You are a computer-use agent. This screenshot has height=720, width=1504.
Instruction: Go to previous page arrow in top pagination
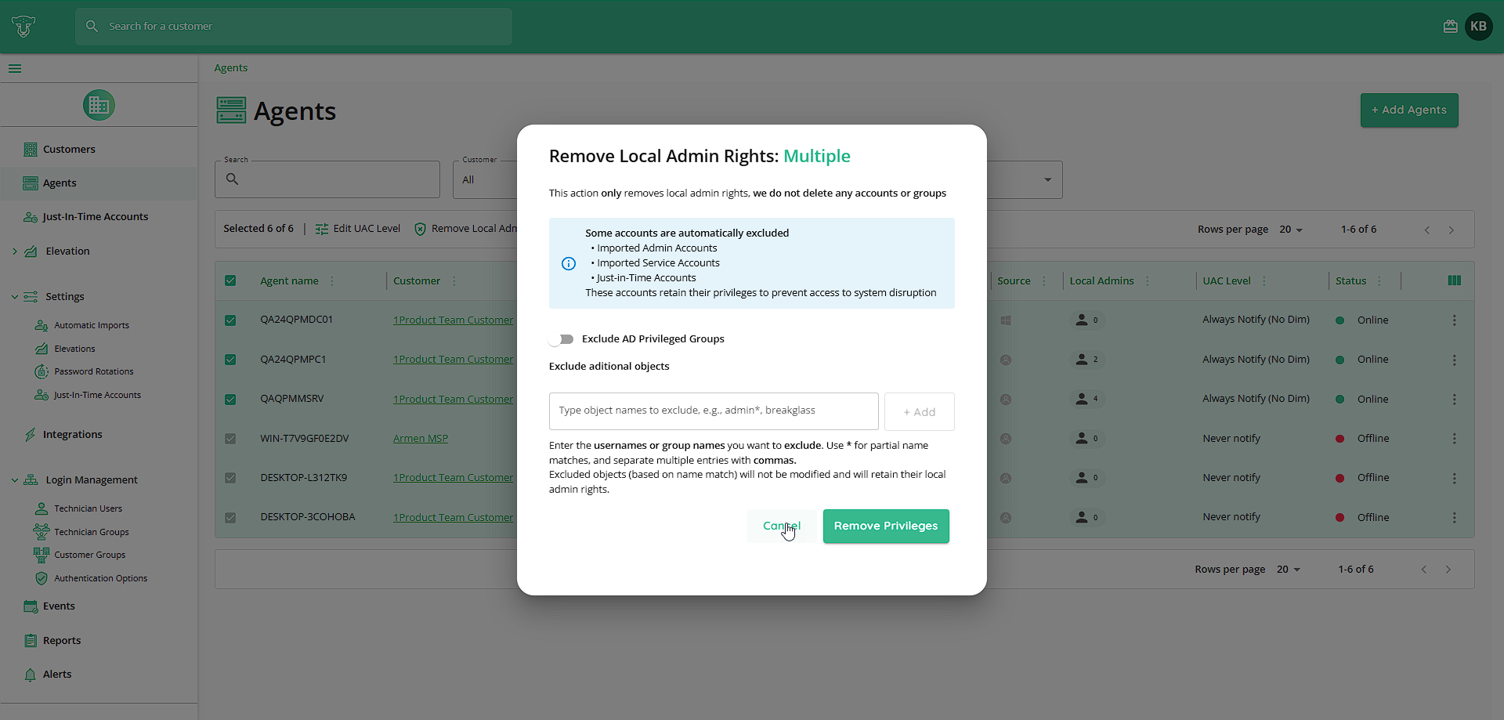(x=1427, y=230)
